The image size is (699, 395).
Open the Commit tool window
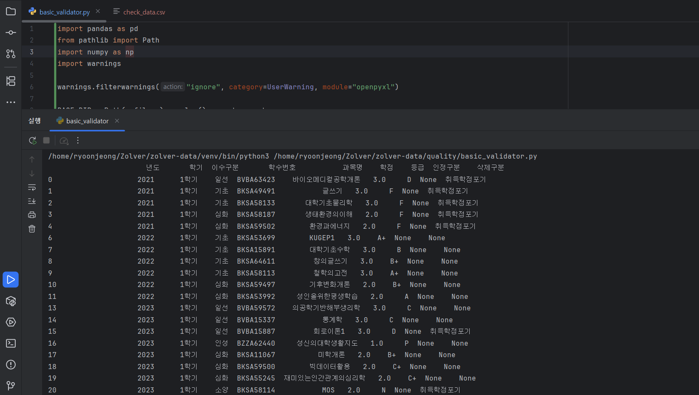(x=11, y=33)
